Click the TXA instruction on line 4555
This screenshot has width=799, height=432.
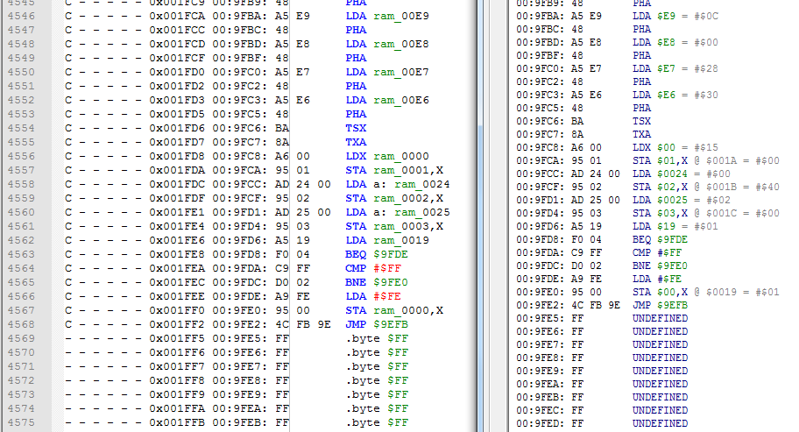click(356, 142)
